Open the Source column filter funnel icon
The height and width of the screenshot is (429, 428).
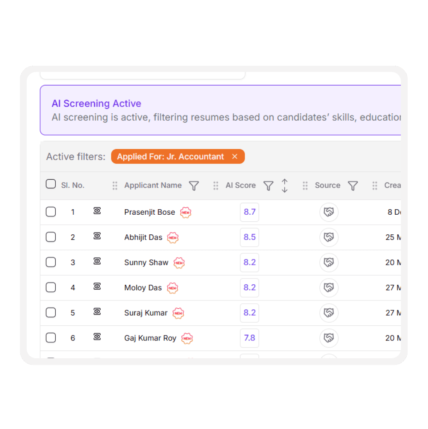pos(353,186)
